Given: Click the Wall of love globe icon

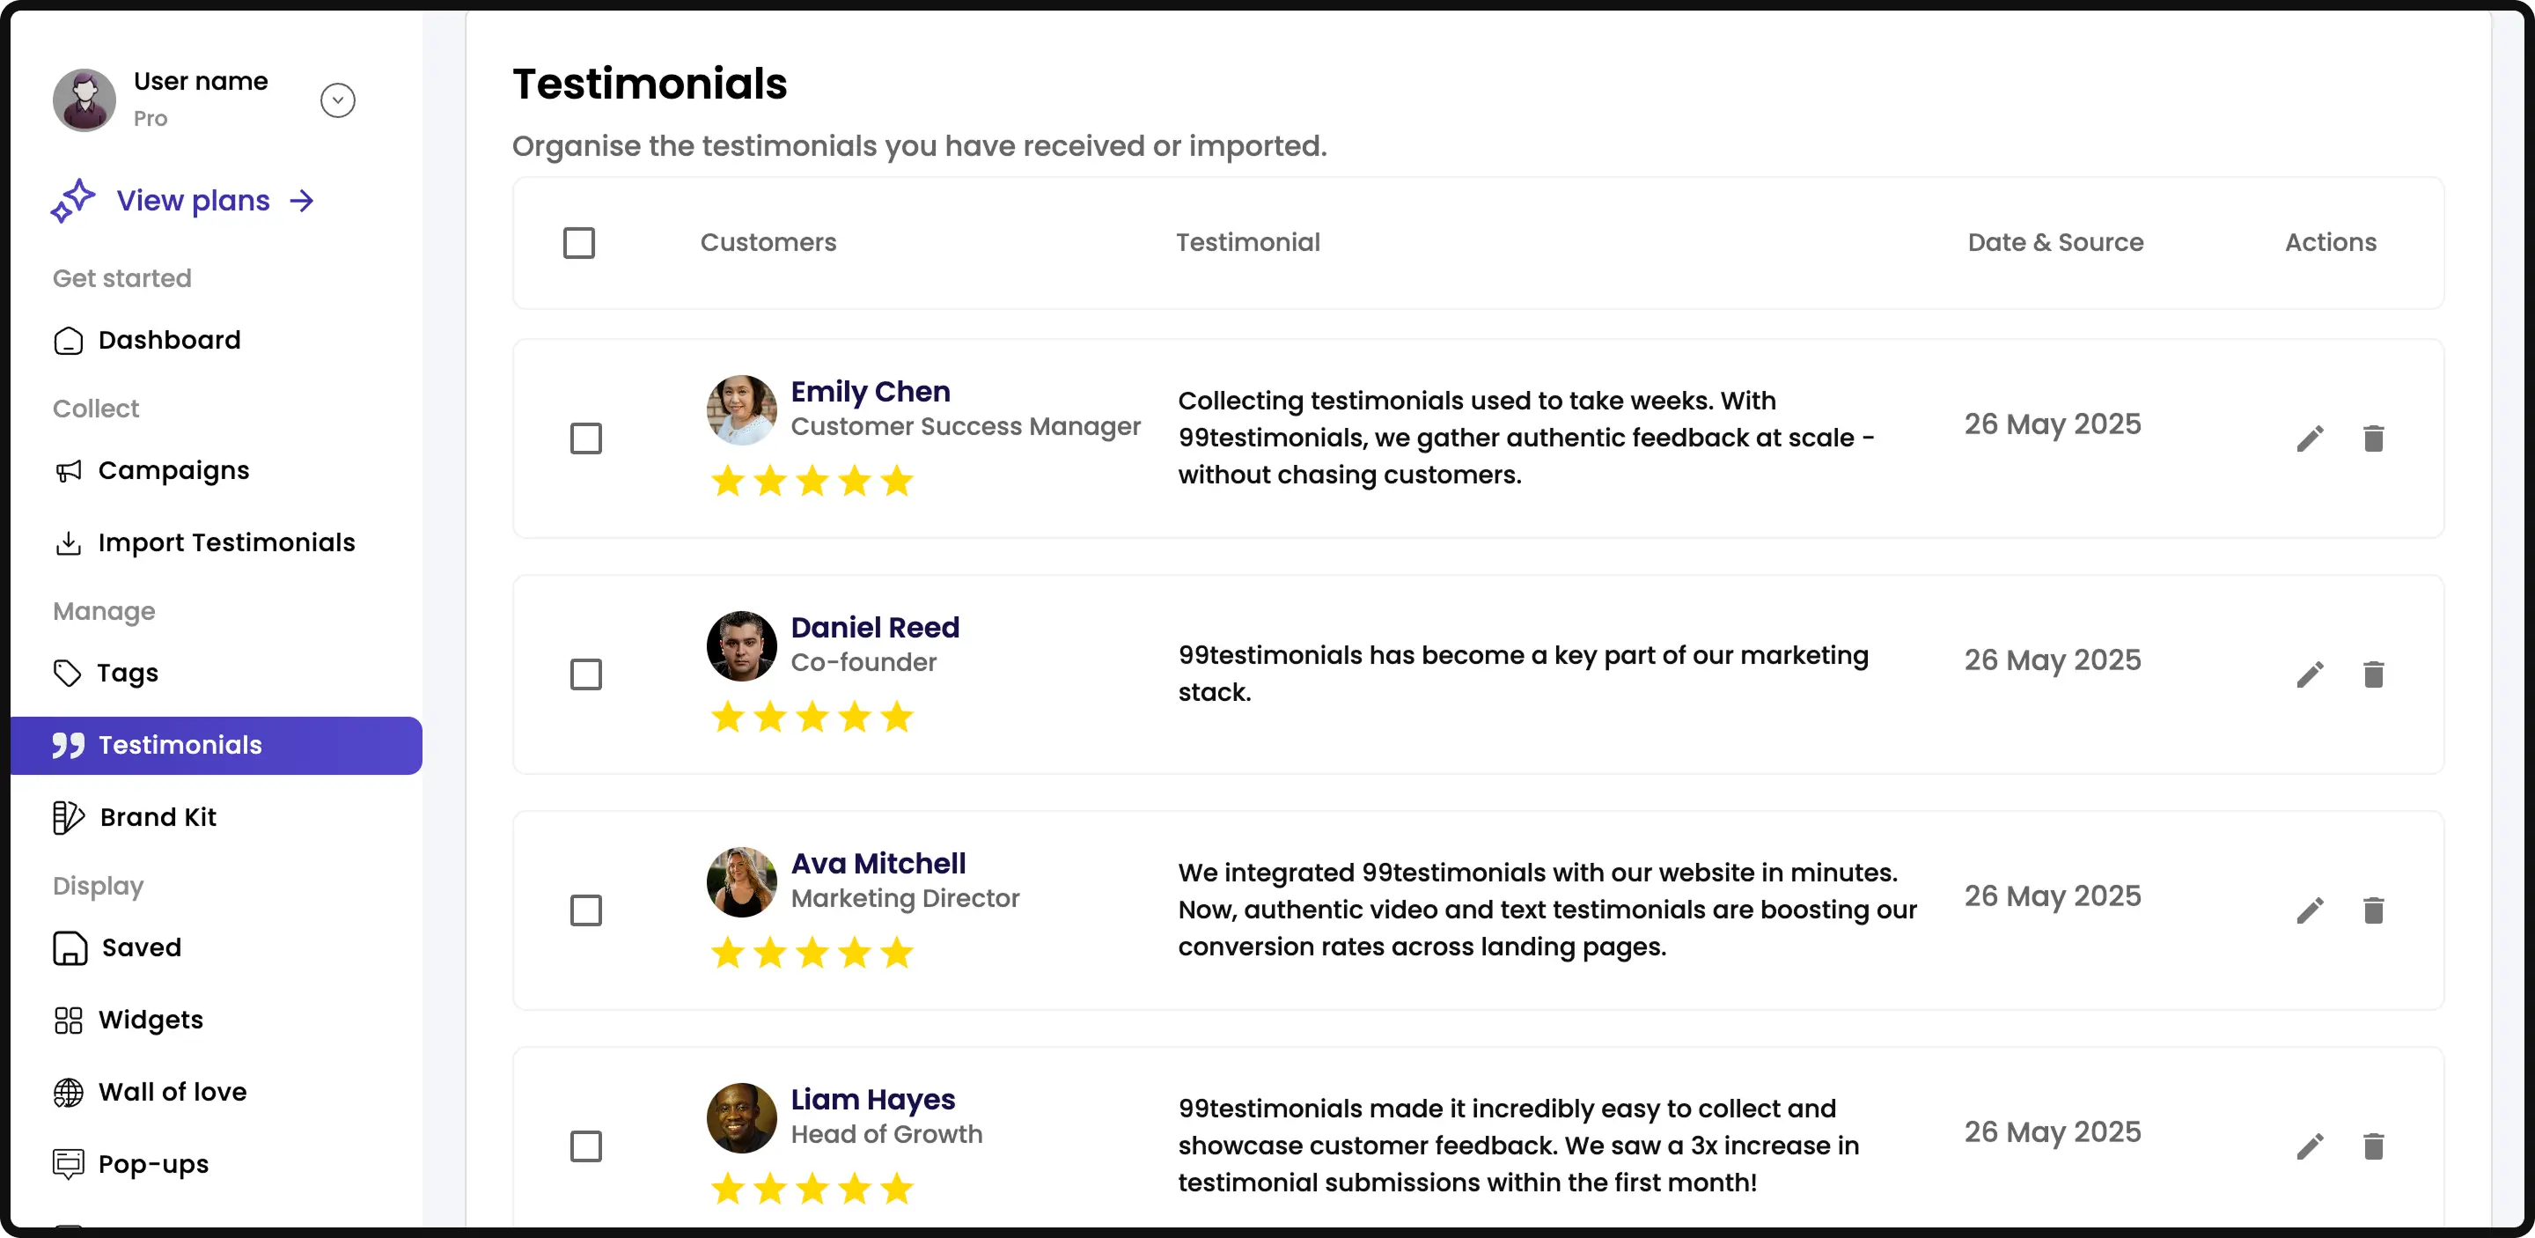Looking at the screenshot, I should click(x=68, y=1093).
